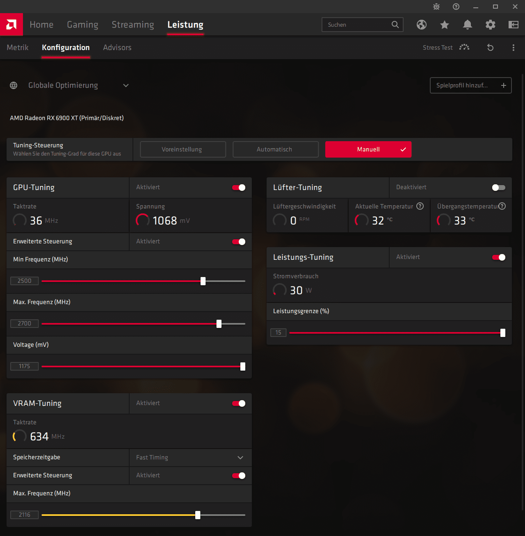This screenshot has height=536, width=525.
Task: Toggle GPU Erweiterte Steuerung switch
Action: coord(239,242)
